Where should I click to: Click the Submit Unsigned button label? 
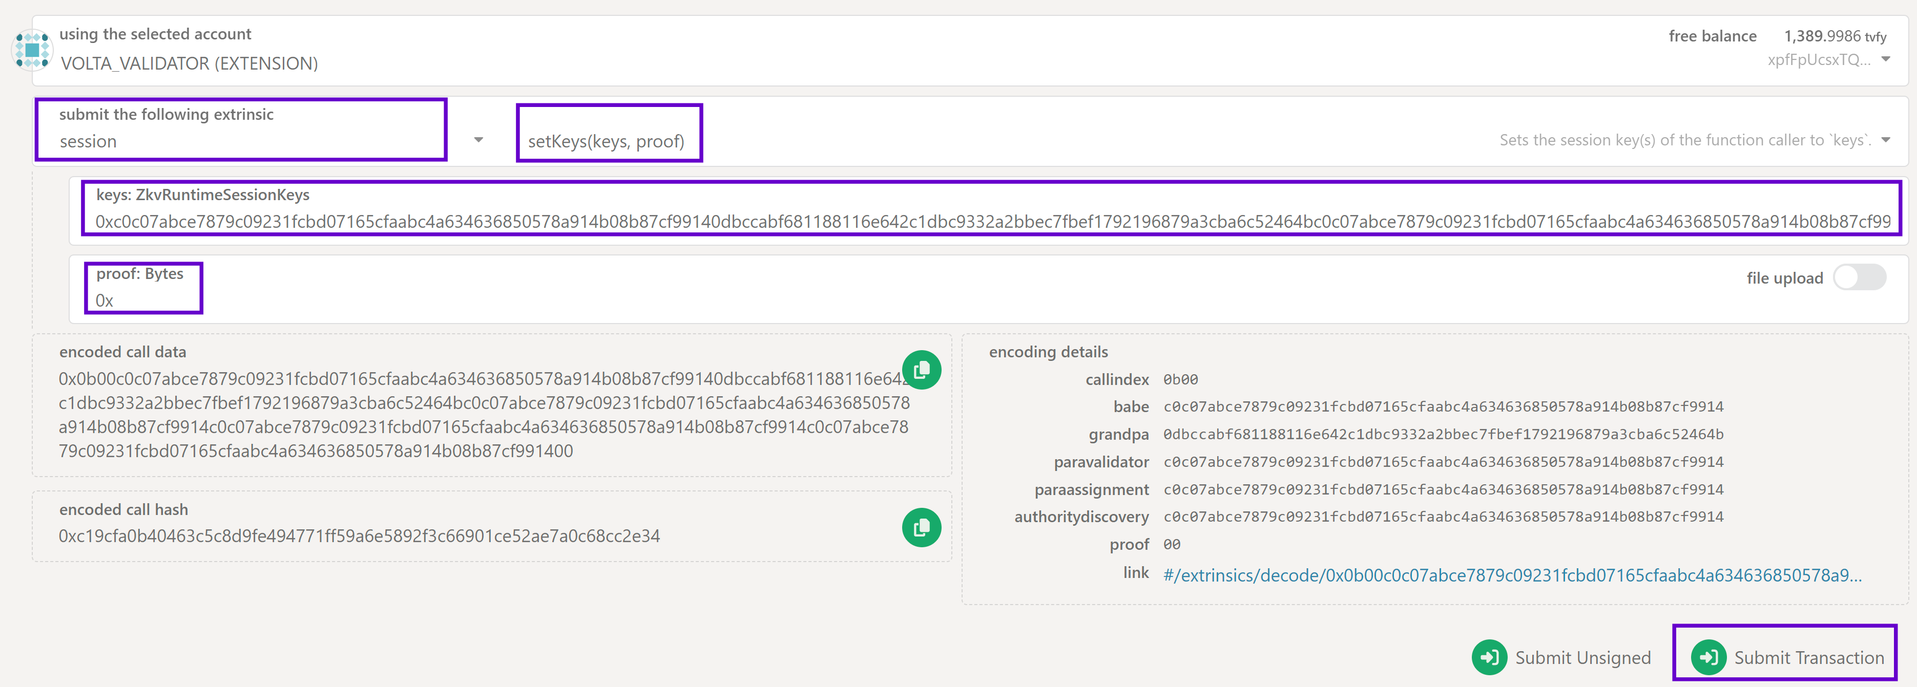pos(1582,657)
